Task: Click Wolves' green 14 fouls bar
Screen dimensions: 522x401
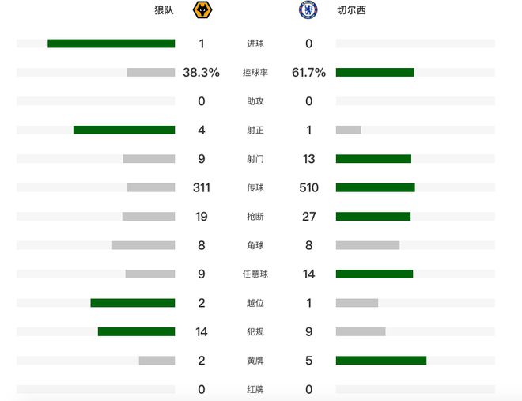Action: tap(136, 331)
